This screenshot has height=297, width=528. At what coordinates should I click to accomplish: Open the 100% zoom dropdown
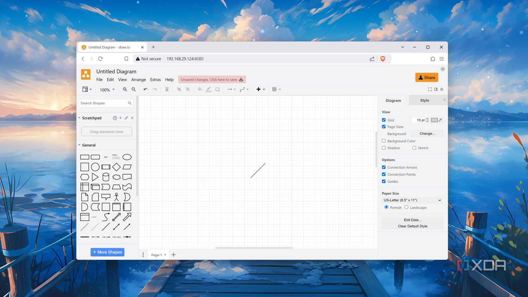coord(107,90)
